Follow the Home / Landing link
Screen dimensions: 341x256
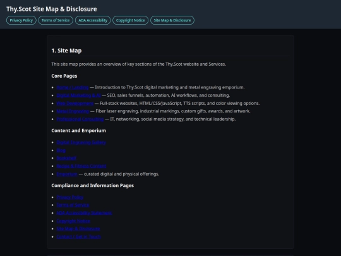point(73,87)
